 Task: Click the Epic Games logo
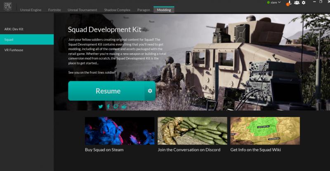tap(8, 7)
